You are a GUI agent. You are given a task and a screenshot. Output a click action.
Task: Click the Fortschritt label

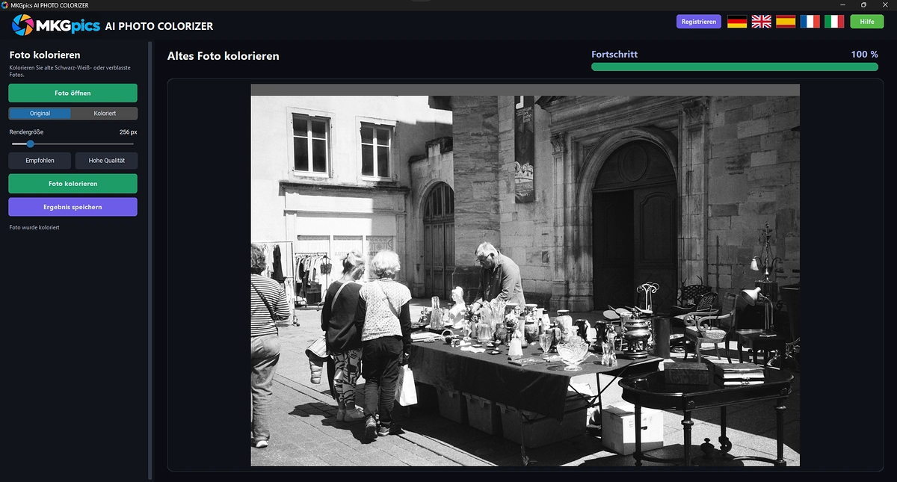pyautogui.click(x=614, y=55)
